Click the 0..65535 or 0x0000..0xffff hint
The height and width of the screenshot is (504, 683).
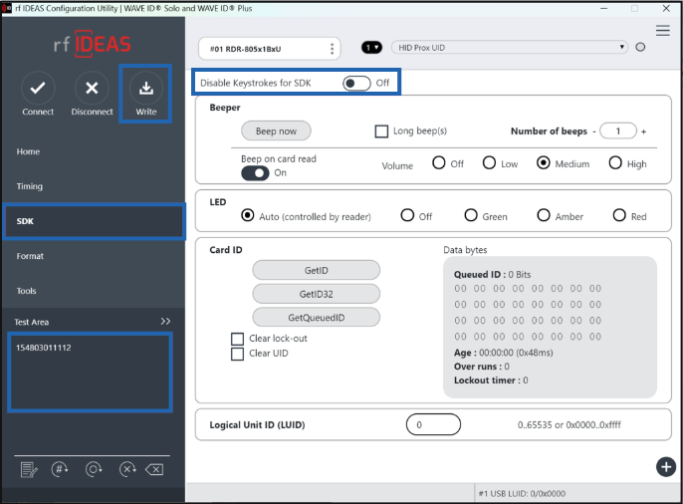tap(569, 424)
